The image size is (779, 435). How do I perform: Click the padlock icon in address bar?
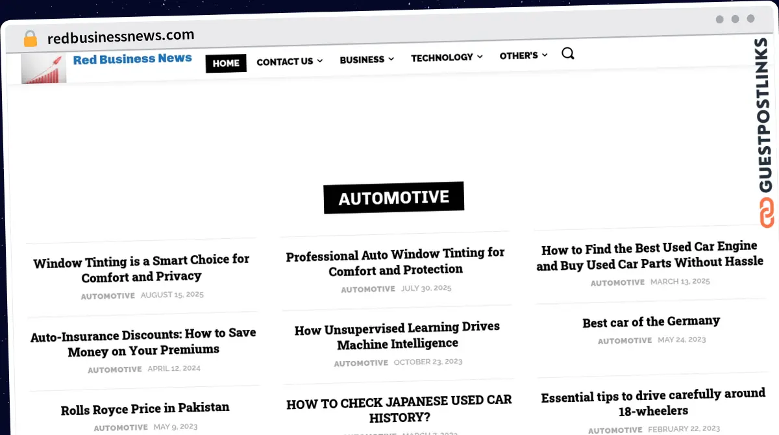(x=31, y=39)
